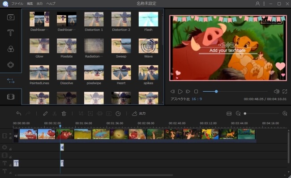The height and width of the screenshot is (178, 291).
Task: Select the Wave transition thumbnail
Action: point(148,46)
